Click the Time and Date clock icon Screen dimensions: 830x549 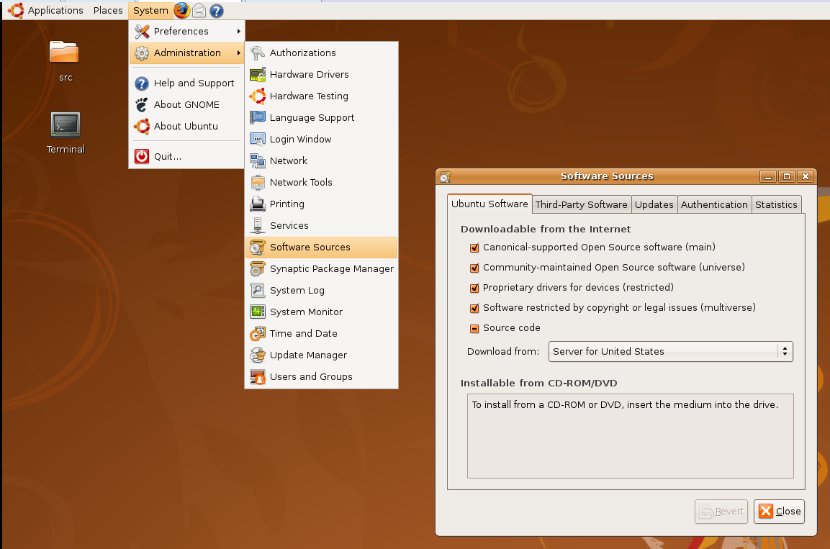point(257,334)
